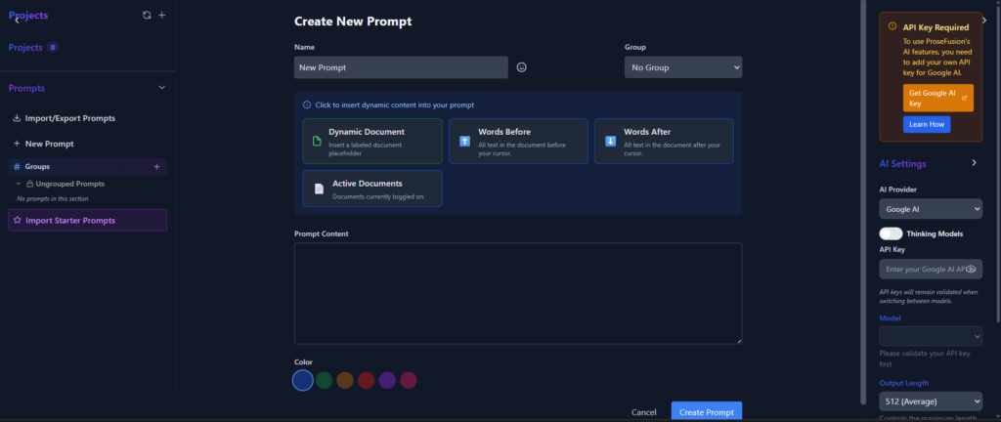Select the orange-brown color swatch

(x=345, y=381)
